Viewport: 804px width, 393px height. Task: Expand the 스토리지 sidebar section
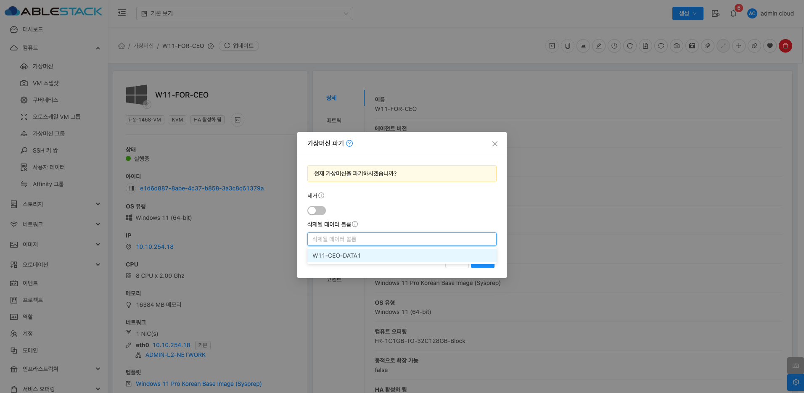[55, 204]
